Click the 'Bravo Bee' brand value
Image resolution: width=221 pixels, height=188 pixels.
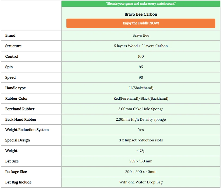pyautogui.click(x=141, y=35)
